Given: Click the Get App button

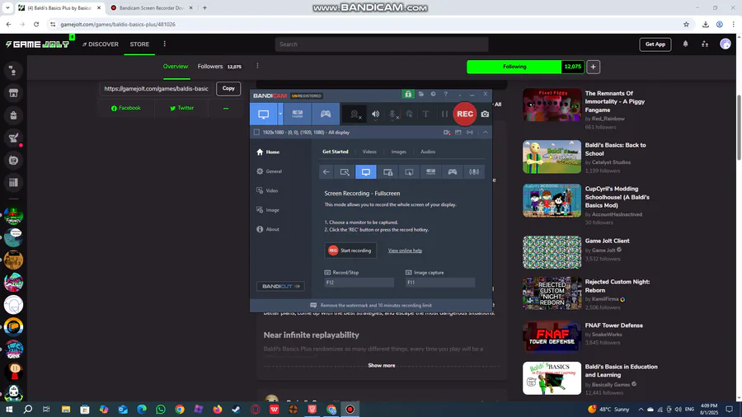Looking at the screenshot, I should 655,44.
